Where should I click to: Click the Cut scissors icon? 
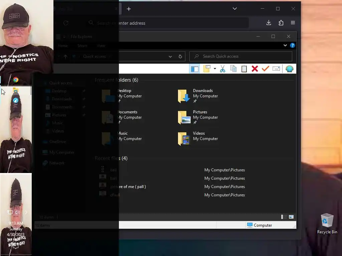[222, 69]
